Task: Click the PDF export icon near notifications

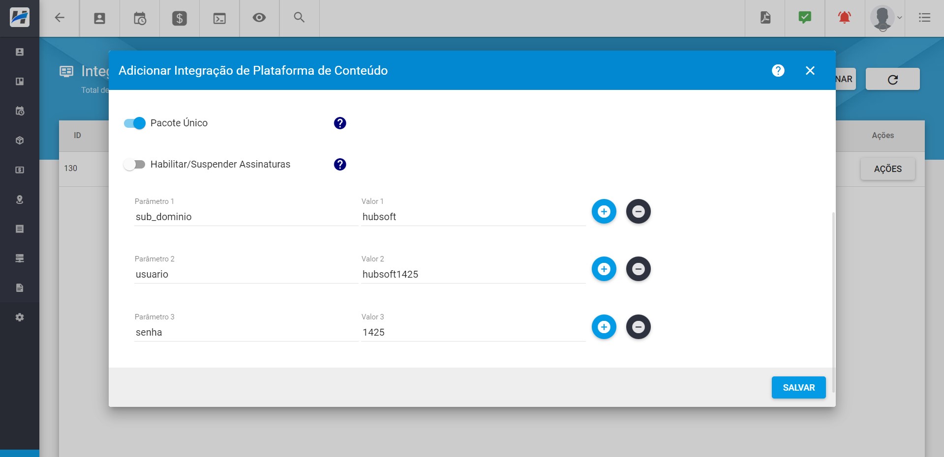Action: pyautogui.click(x=764, y=18)
